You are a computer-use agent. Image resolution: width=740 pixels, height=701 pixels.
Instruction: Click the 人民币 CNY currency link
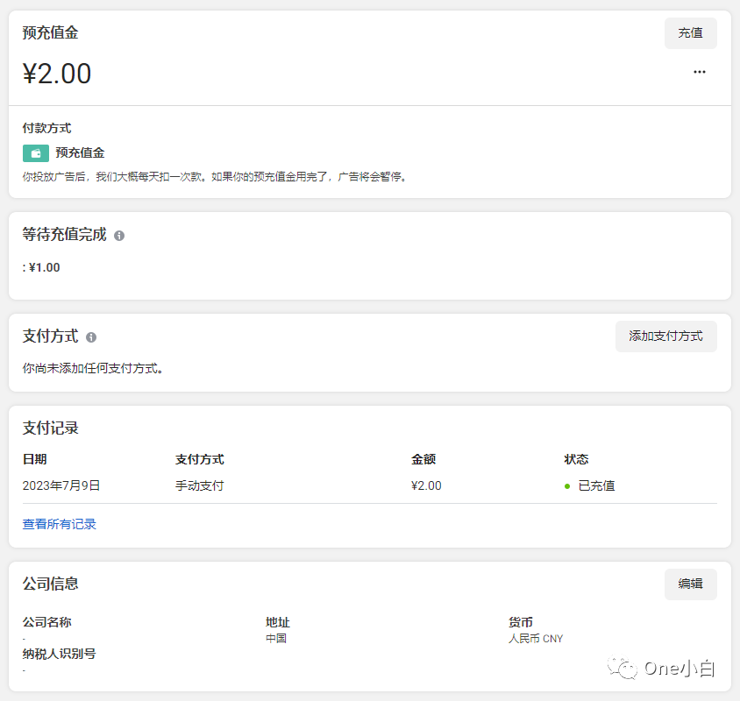click(536, 638)
